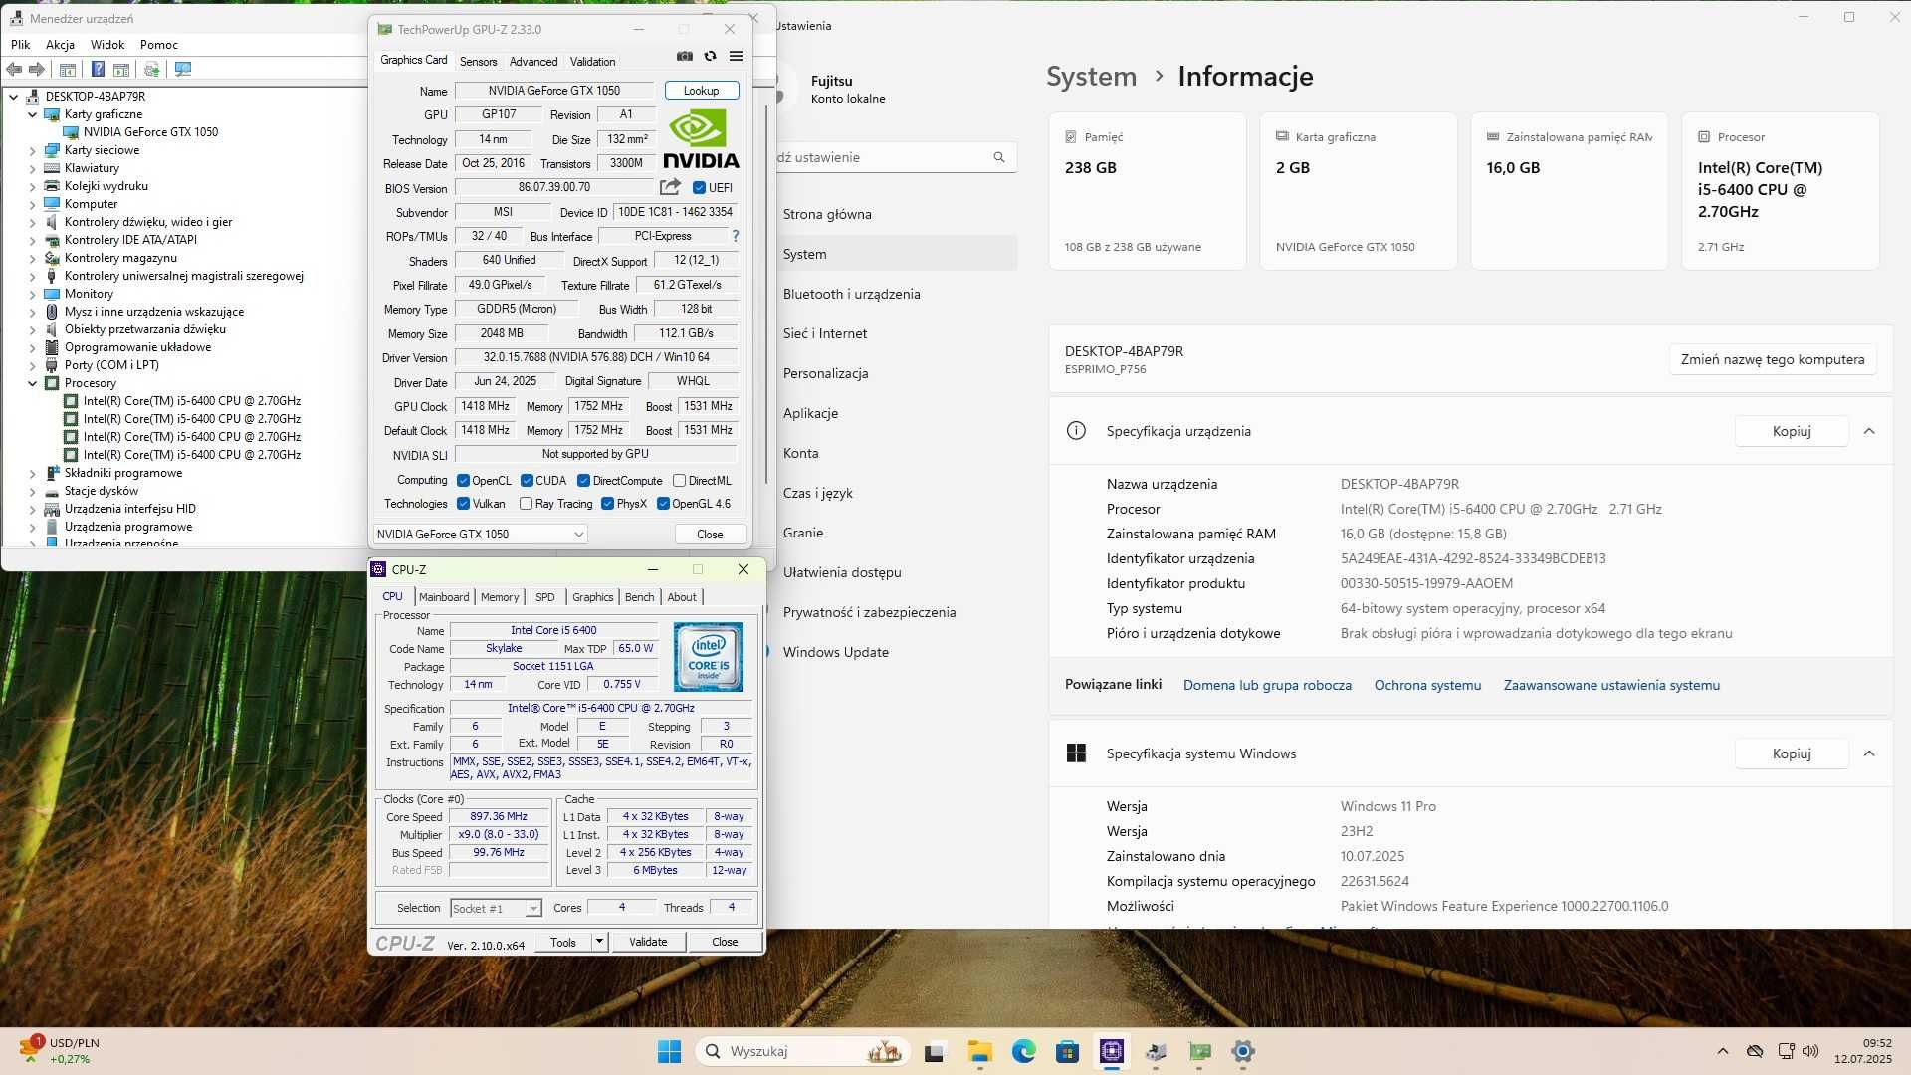Screen dimensions: 1911x1075
Task: Toggle the OpenGL 4.6 checkbox in GPU-Z
Action: pyautogui.click(x=663, y=504)
